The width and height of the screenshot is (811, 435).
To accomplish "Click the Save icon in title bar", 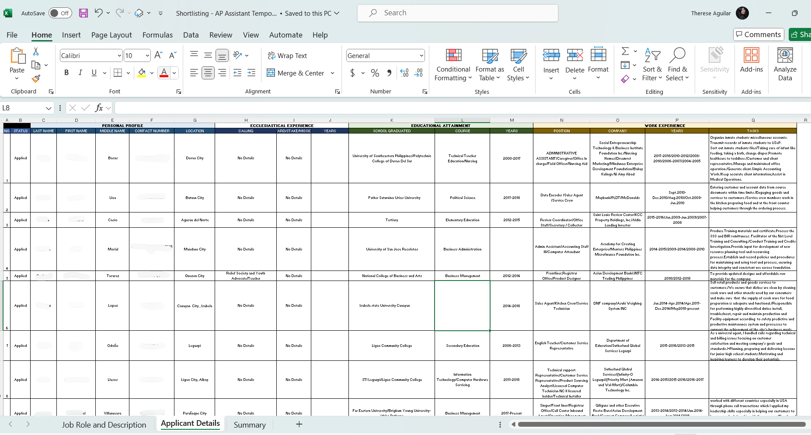I will (x=84, y=13).
